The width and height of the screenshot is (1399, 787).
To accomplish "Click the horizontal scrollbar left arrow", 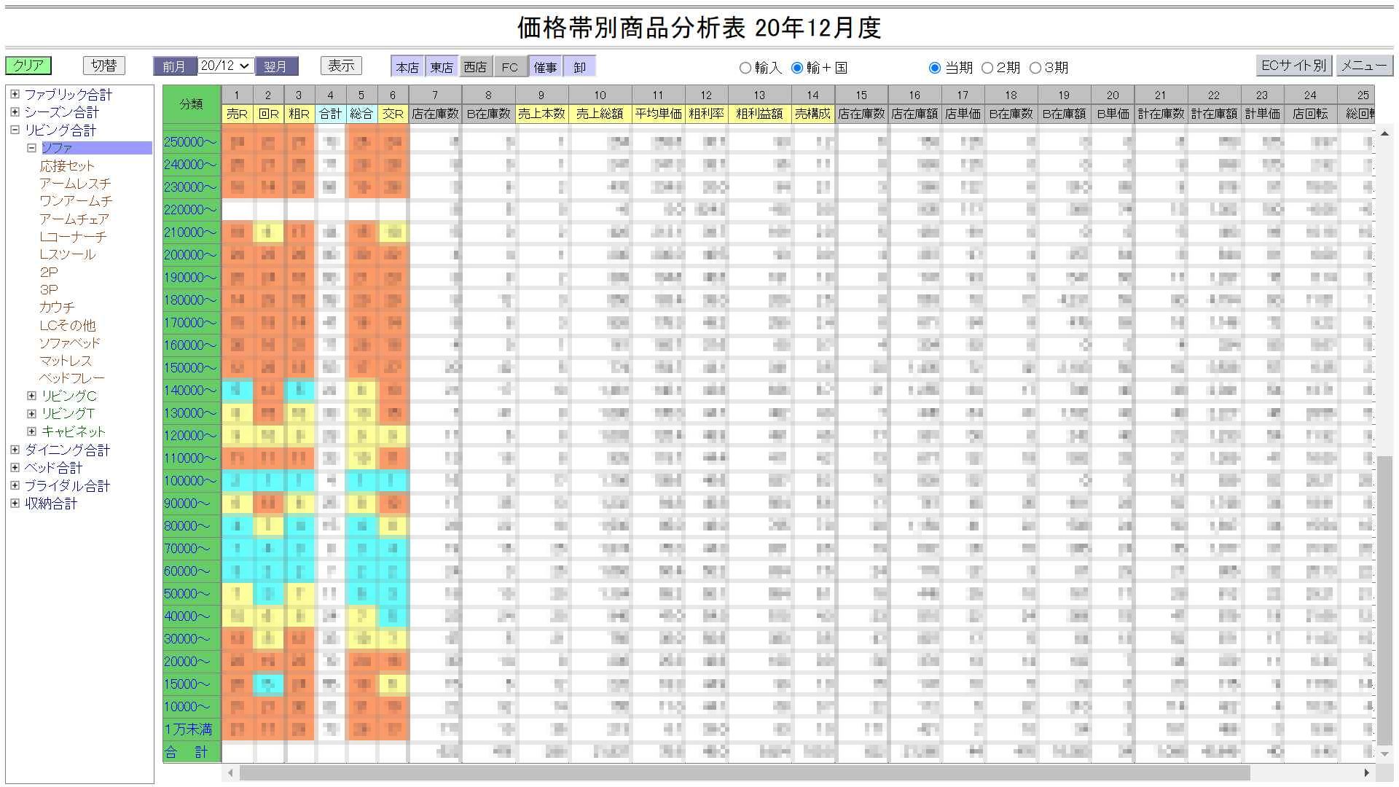I will point(231,772).
